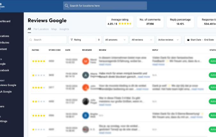Screen dimensions: 216x137
Task: Open Content in the sidebar
Action: pyautogui.click(x=4, y=49)
